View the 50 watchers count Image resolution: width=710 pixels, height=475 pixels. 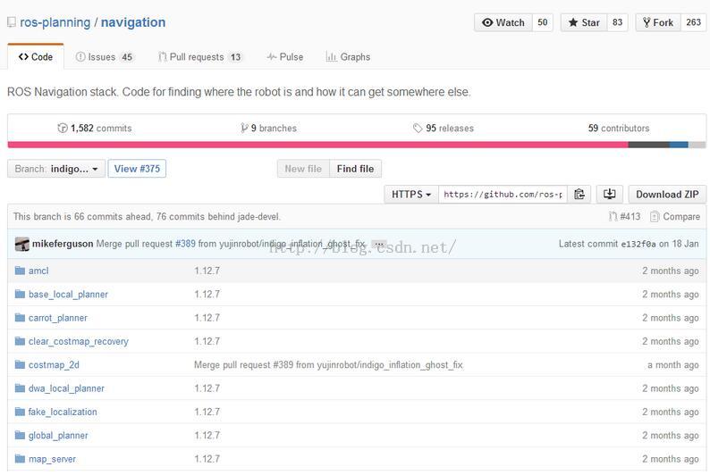tap(543, 22)
